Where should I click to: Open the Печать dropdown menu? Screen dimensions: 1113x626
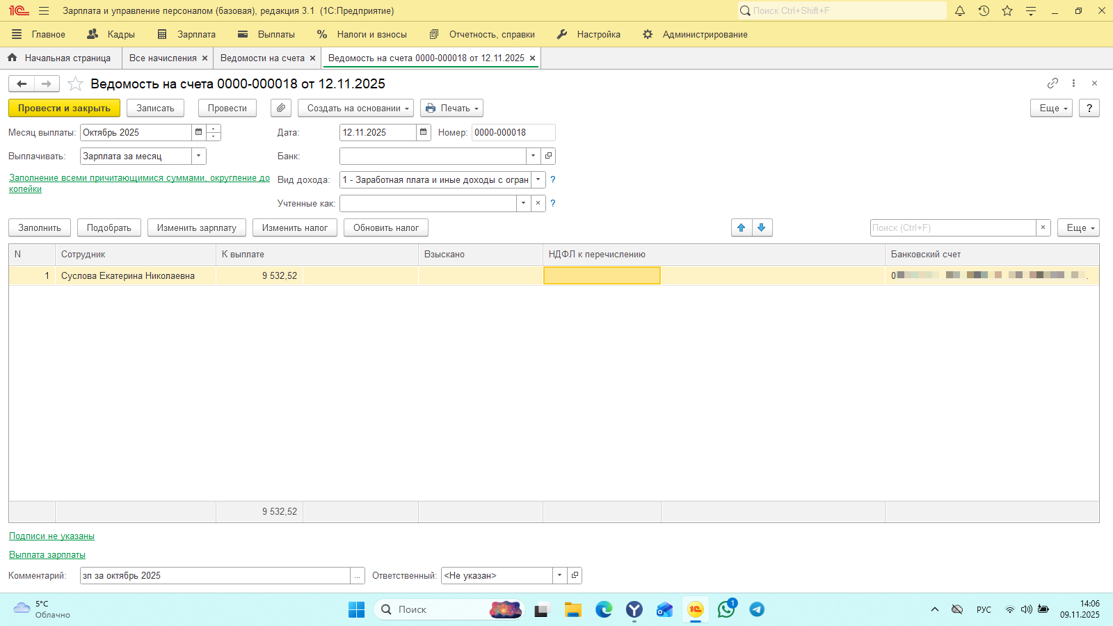(x=451, y=108)
